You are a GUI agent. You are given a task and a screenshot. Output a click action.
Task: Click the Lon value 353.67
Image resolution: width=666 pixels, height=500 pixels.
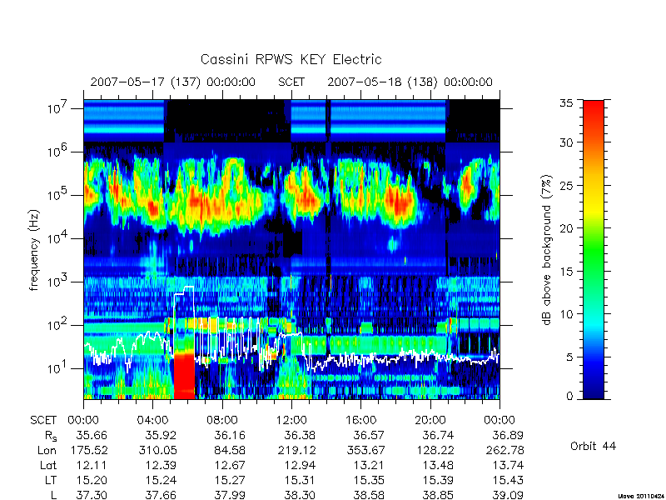click(x=365, y=450)
